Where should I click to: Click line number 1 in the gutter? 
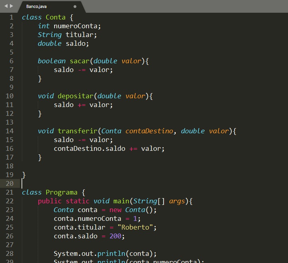click(x=11, y=17)
